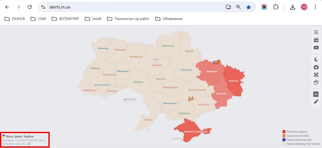The image size is (322, 148).
Task: Click the radio icon in sidebar
Action: pyautogui.click(x=316, y=40)
